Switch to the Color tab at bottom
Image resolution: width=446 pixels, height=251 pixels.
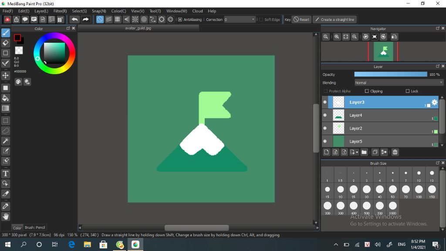click(x=17, y=227)
